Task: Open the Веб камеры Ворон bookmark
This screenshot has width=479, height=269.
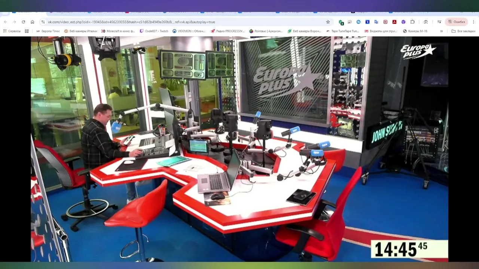Action: [x=305, y=31]
